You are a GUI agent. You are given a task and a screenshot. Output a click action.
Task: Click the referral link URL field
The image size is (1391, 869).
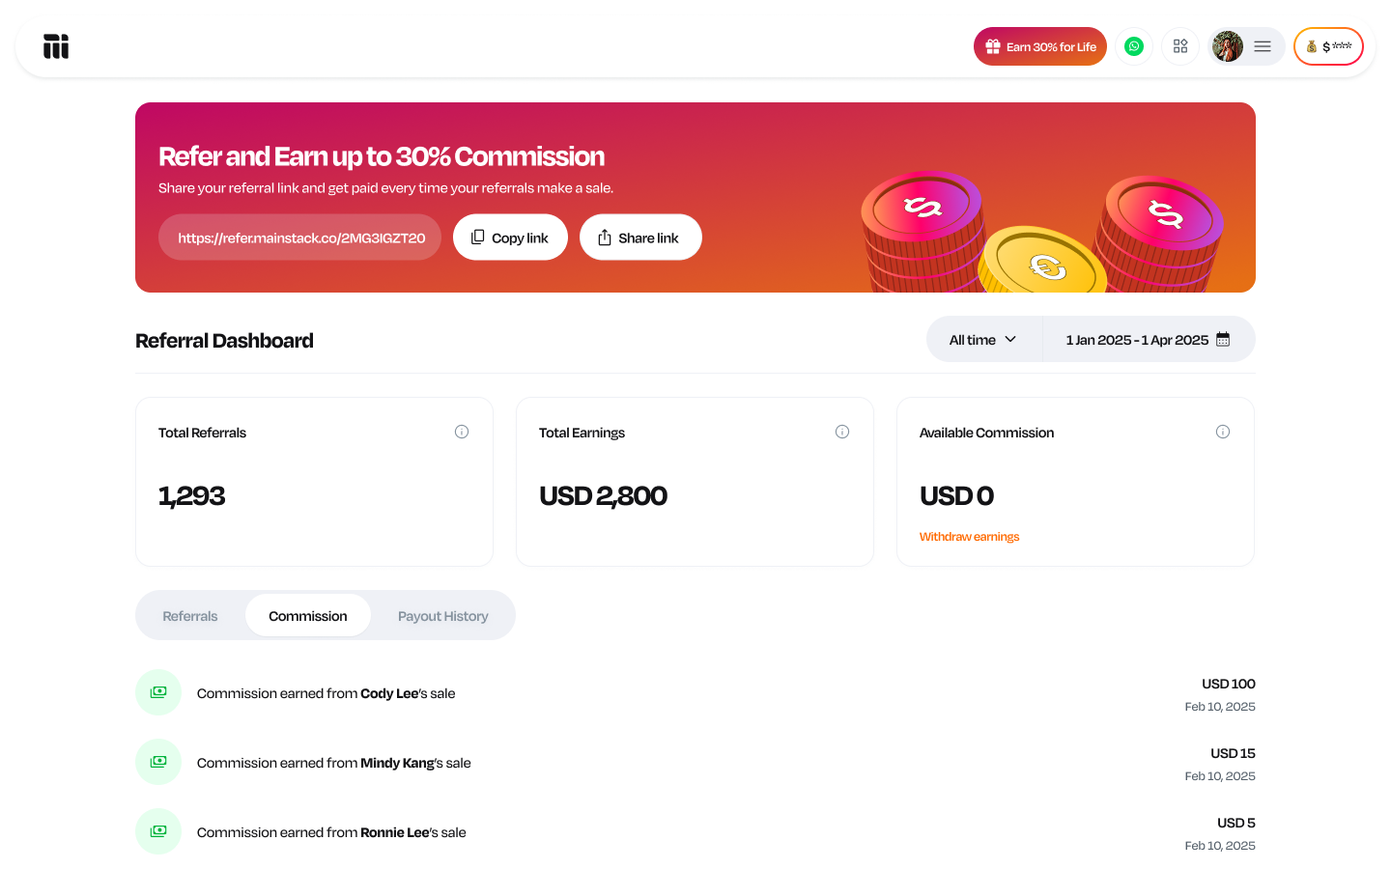(300, 238)
